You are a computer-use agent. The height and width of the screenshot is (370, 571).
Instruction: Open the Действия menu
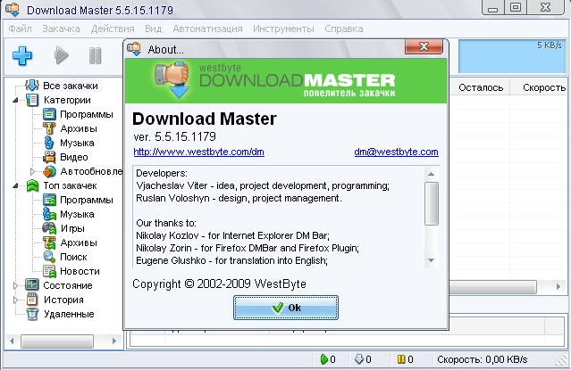[113, 29]
